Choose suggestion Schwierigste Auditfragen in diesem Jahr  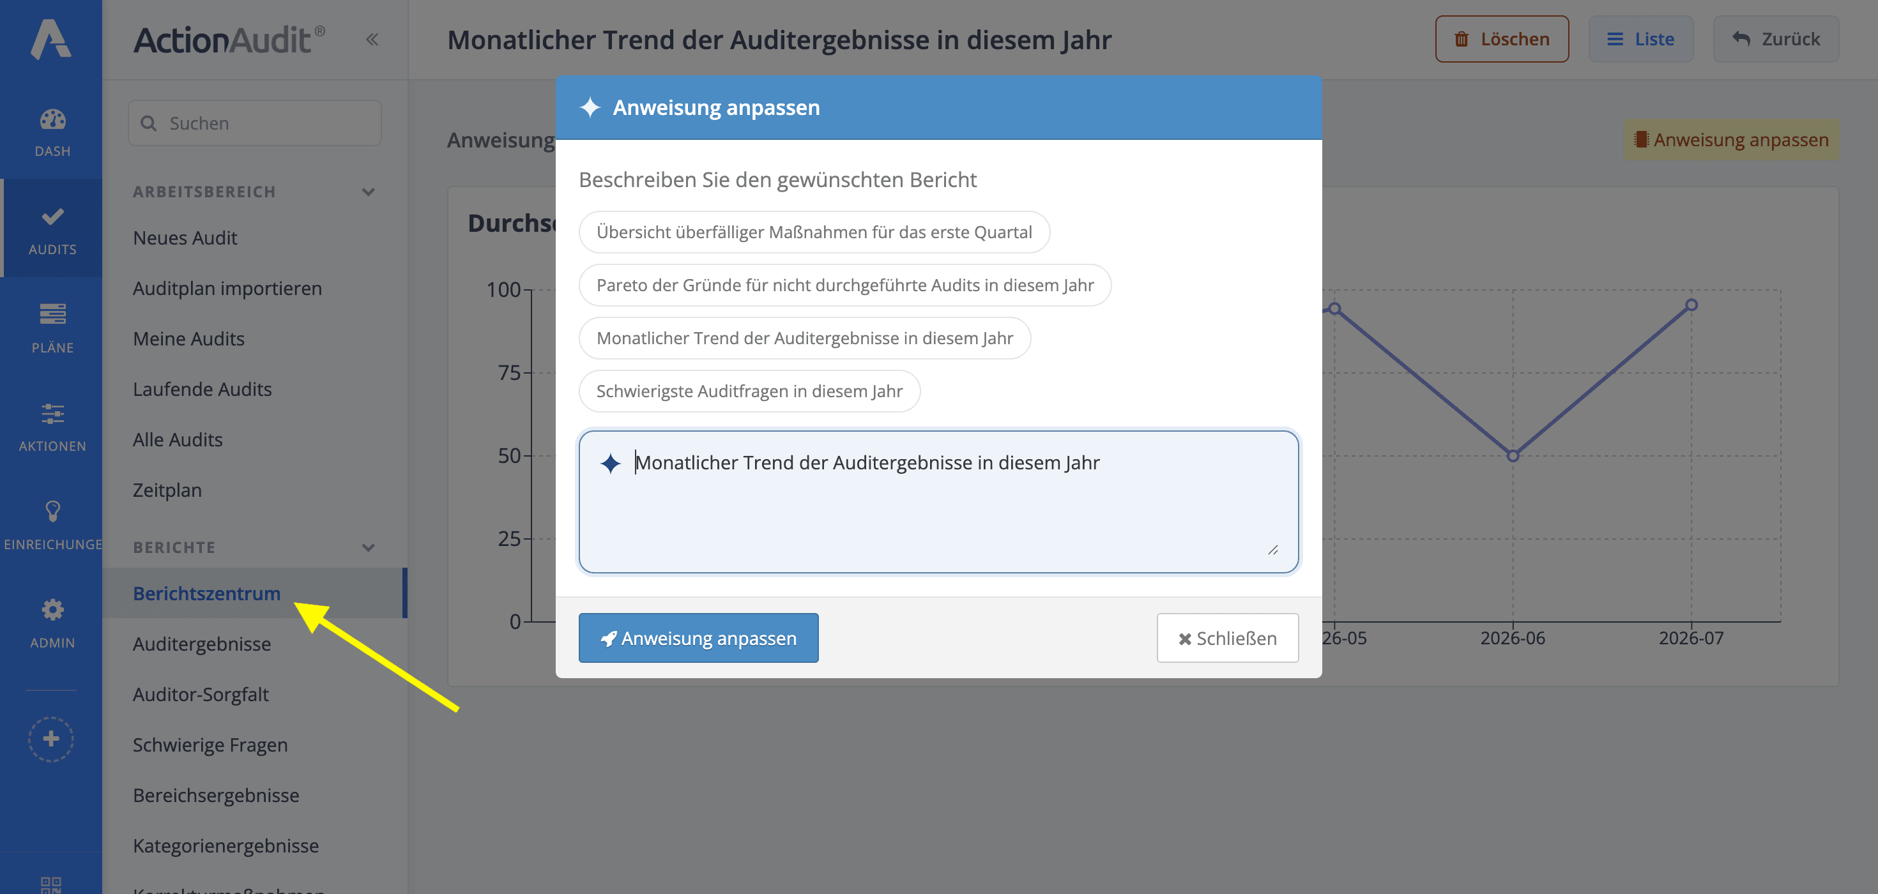pyautogui.click(x=749, y=391)
